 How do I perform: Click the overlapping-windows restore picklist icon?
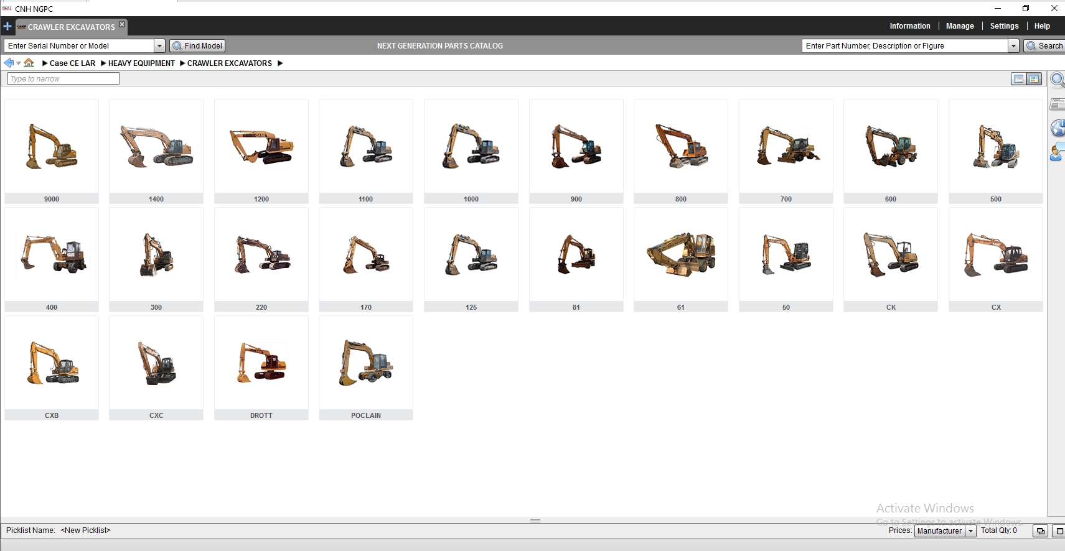point(1040,531)
